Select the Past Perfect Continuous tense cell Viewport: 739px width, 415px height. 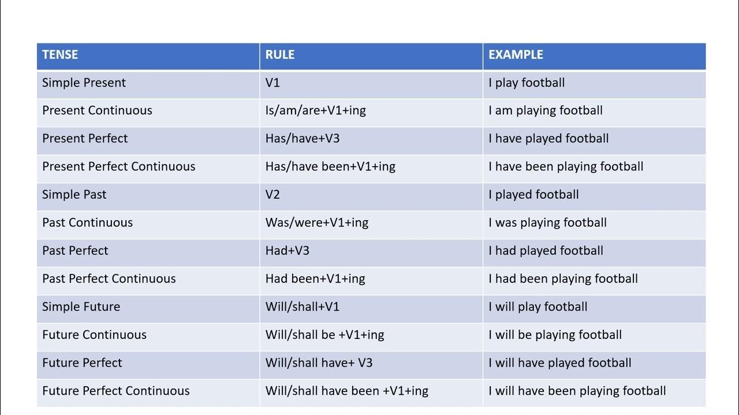point(109,279)
